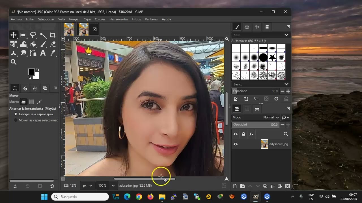This screenshot has width=362, height=203.
Task: Open the layer Modo Normal dropdown
Action: point(271,117)
